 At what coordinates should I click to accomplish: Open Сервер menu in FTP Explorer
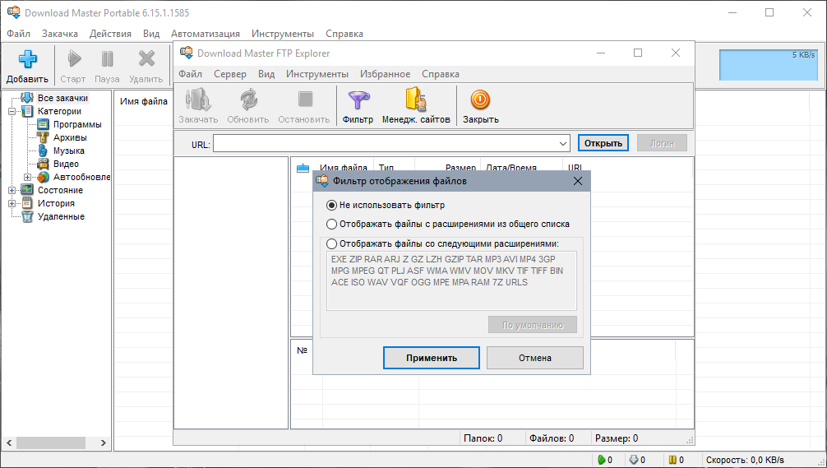230,74
